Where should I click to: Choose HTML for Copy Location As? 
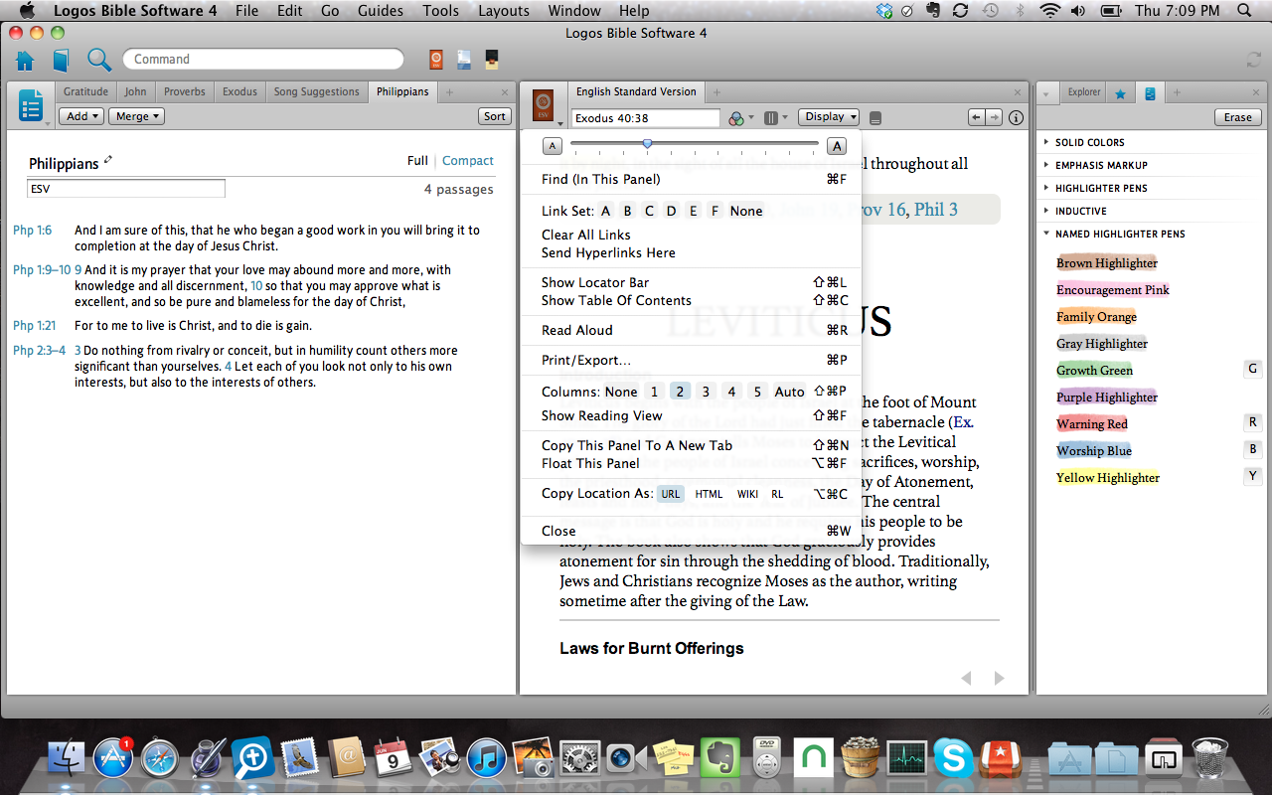(709, 494)
